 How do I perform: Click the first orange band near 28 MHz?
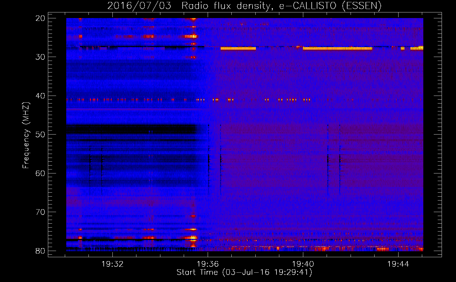coord(238,49)
